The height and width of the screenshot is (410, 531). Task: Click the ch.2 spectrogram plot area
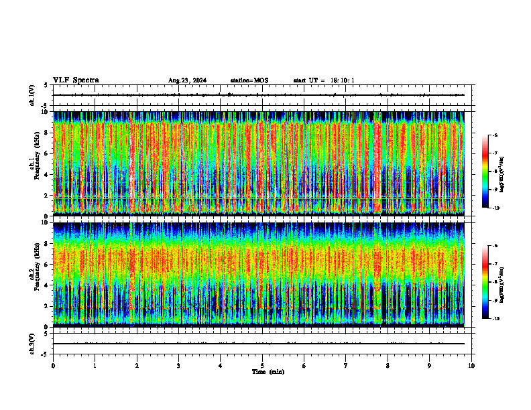coord(259,275)
